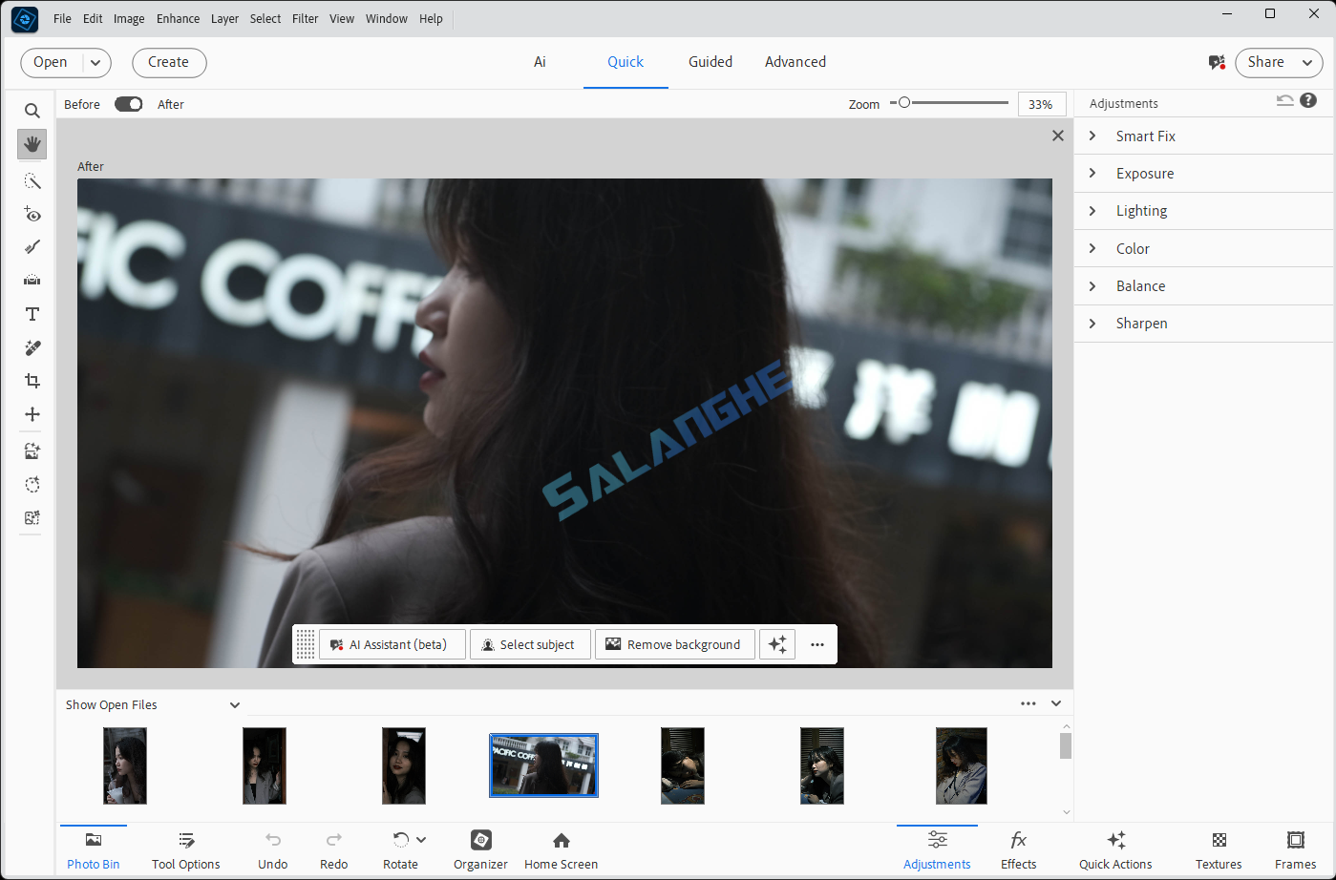Expand the Balance section
Image resolution: width=1336 pixels, height=880 pixels.
tap(1203, 286)
